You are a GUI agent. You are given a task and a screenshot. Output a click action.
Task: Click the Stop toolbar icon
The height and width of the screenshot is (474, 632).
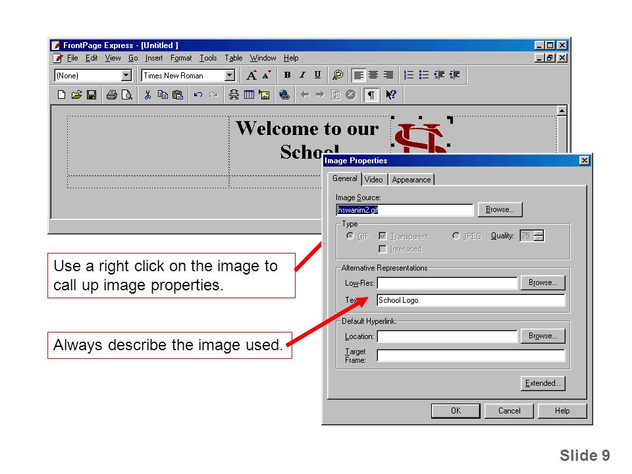coord(351,95)
